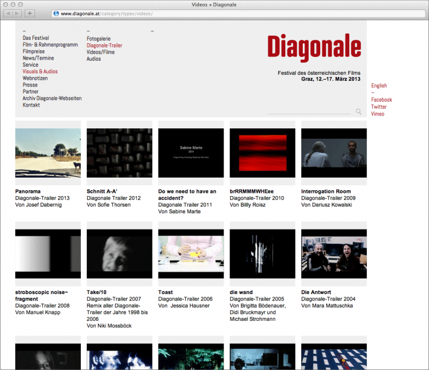Click the Toast title link
Screen dimensions: 429x370
[166, 292]
